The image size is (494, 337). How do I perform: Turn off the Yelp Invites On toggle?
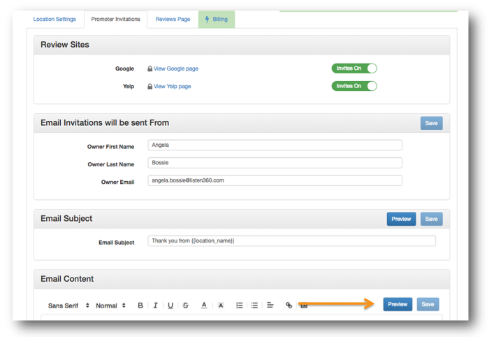[x=354, y=86]
